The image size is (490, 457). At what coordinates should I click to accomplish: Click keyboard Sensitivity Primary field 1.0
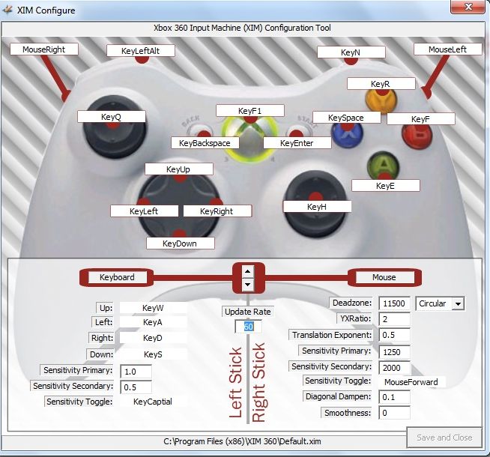136,372
